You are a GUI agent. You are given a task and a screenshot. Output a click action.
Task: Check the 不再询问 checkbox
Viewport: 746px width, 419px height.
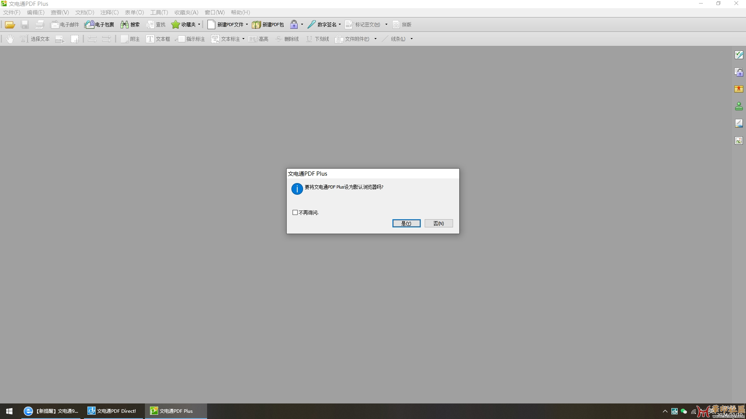pyautogui.click(x=295, y=213)
